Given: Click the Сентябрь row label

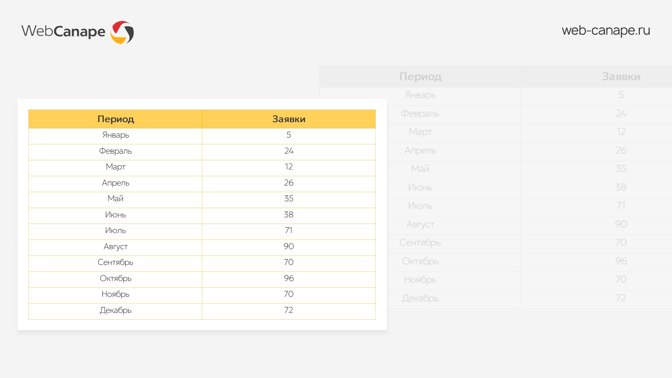Looking at the screenshot, I should 115,262.
